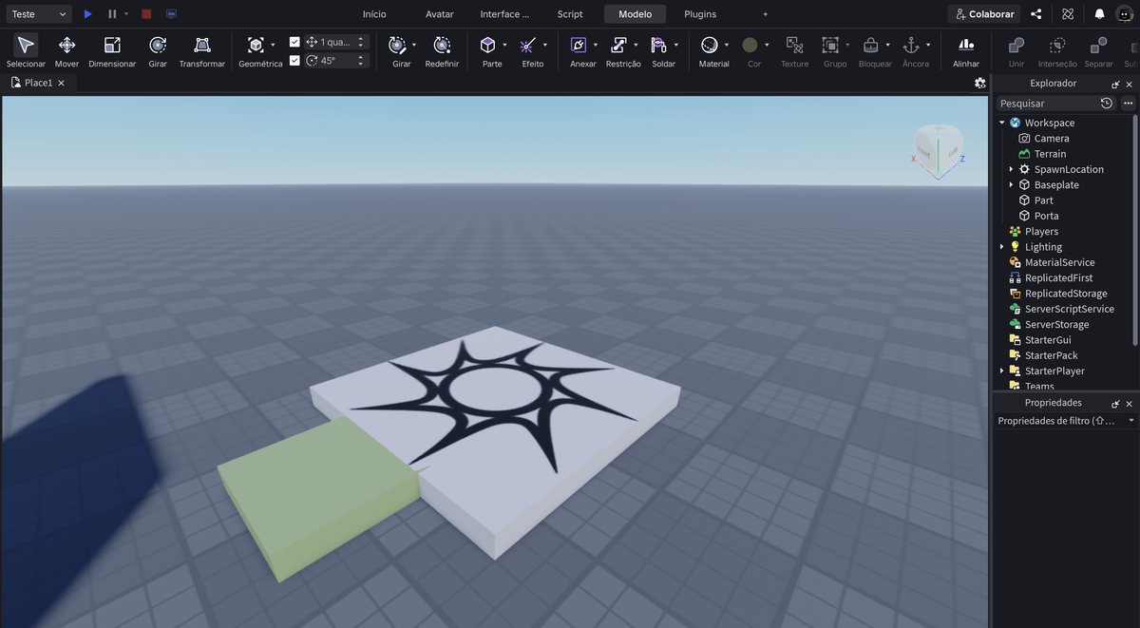Switch to the Avatar tab
The height and width of the screenshot is (628, 1140).
[x=440, y=14]
